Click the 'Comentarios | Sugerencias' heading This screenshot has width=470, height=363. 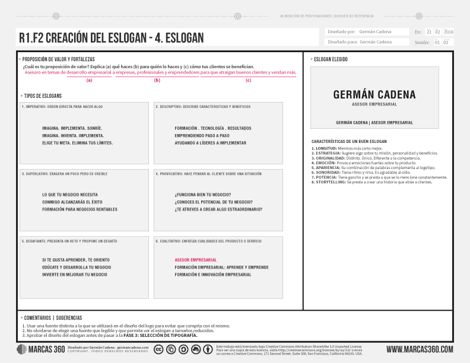tap(53, 318)
